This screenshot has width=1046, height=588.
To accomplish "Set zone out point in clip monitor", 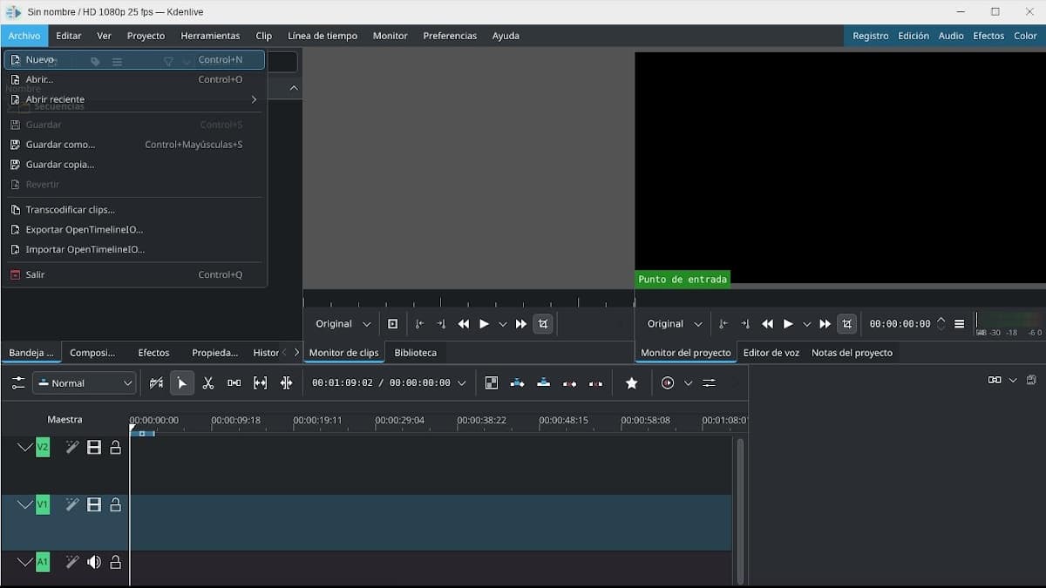I will point(441,324).
